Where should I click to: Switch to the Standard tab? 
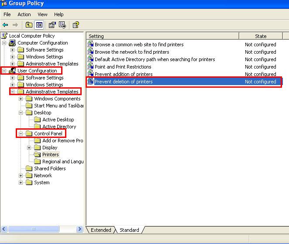[x=129, y=230]
